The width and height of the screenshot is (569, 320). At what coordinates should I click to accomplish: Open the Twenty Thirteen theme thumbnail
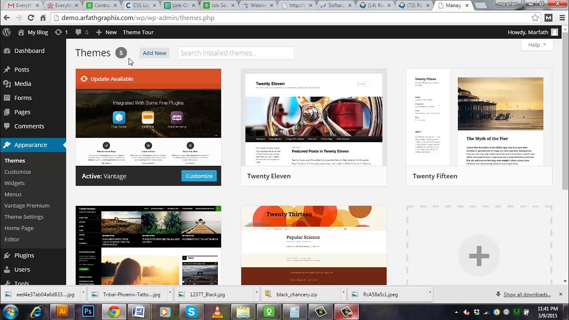[x=314, y=245]
